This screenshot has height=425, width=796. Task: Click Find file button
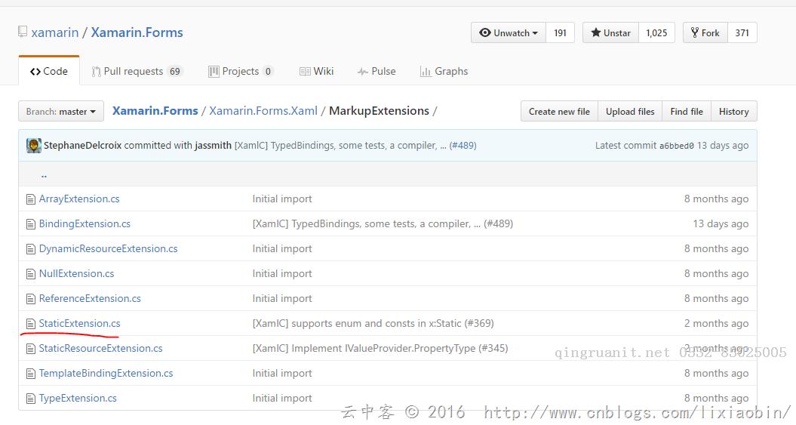point(687,111)
